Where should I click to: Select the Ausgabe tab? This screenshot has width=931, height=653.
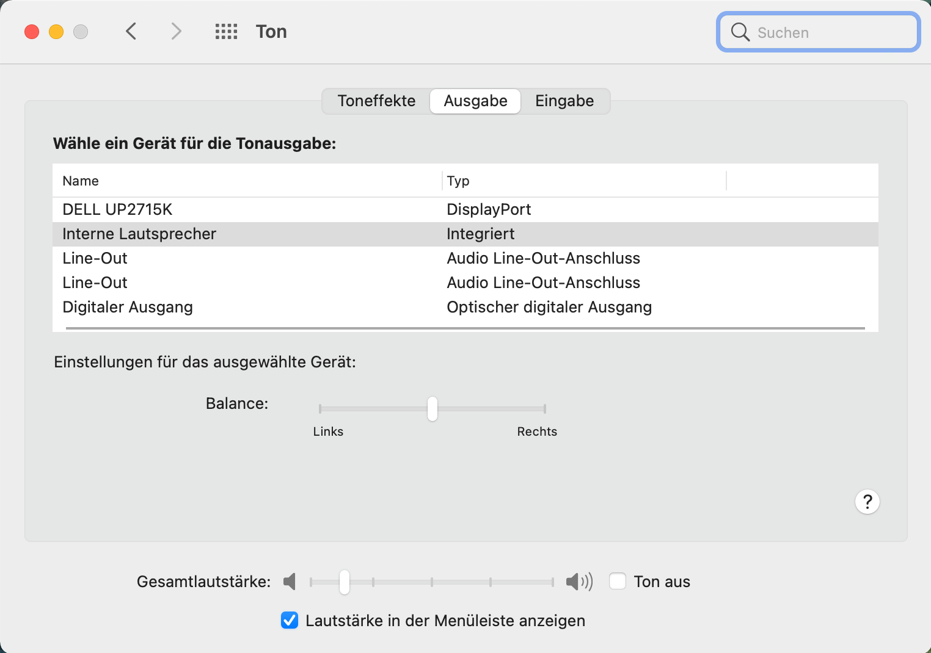pyautogui.click(x=475, y=101)
